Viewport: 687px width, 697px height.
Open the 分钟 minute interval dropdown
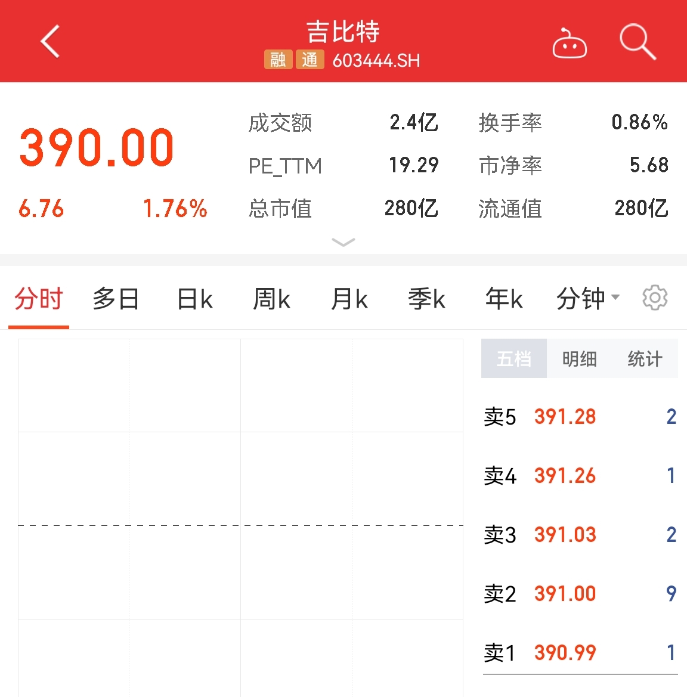point(588,298)
